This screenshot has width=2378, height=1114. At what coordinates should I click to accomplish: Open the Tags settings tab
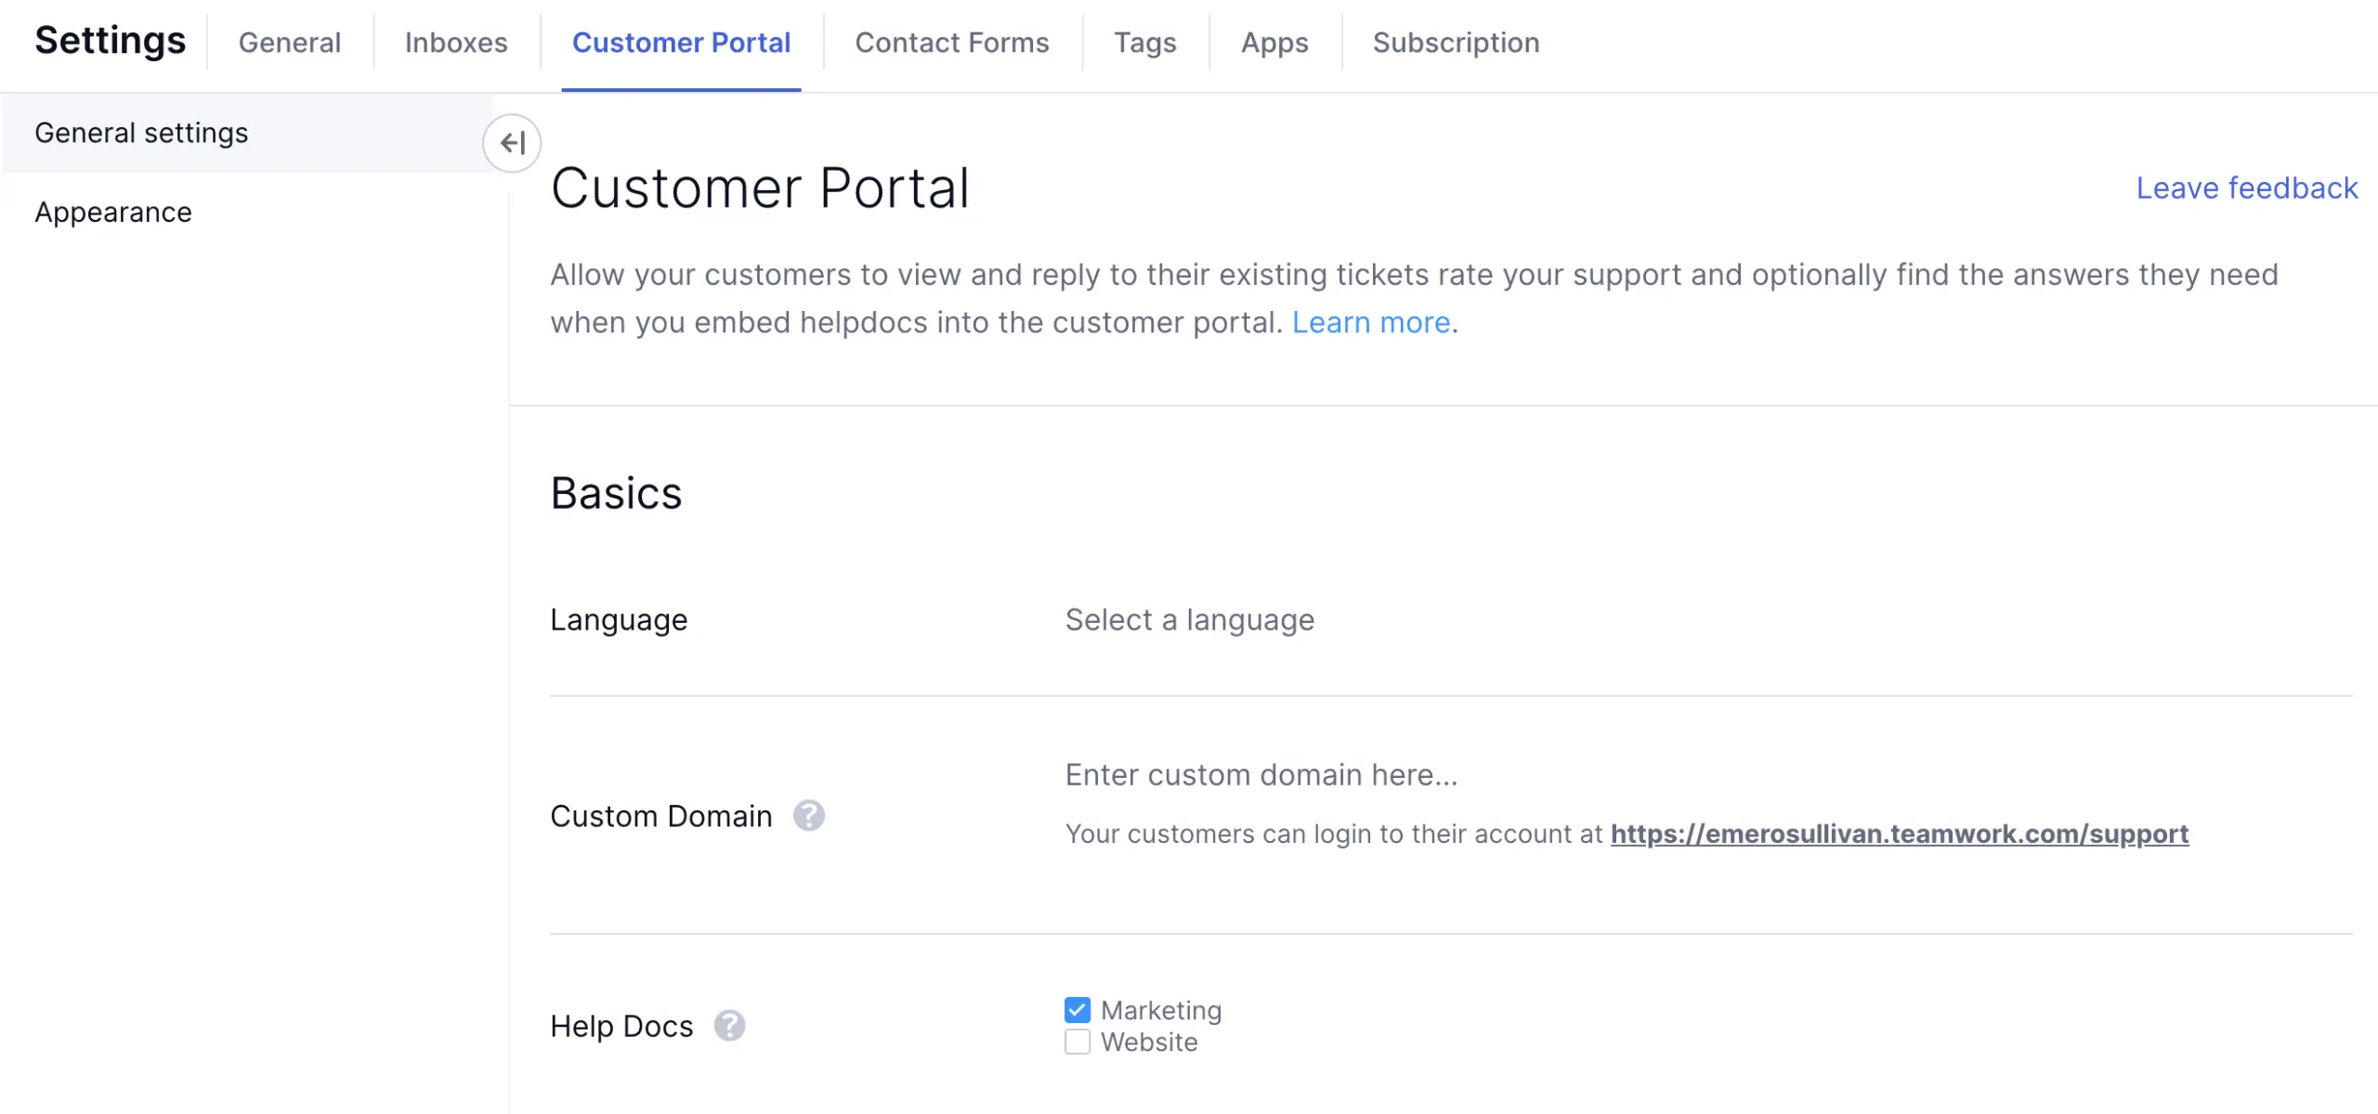click(1144, 43)
